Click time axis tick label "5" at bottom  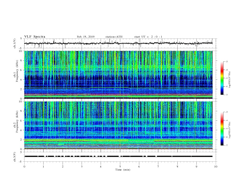120,167
